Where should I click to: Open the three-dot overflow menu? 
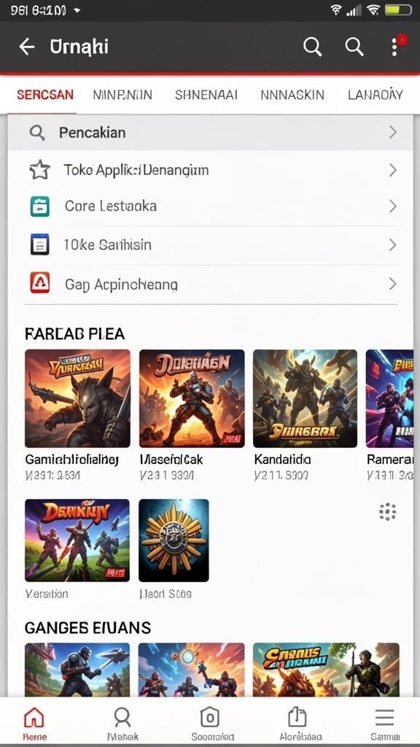pos(394,47)
